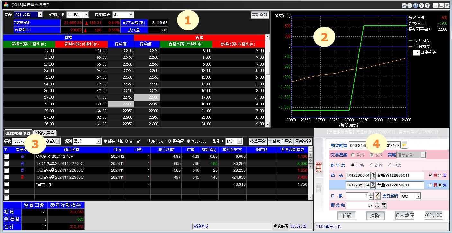Select 單式 trade type radio
Screen dimensions: 452x233
point(353,155)
